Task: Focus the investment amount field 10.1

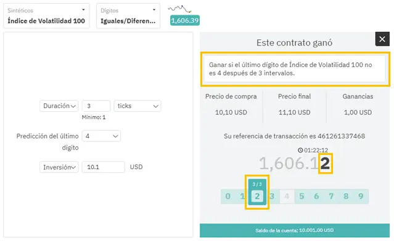Action: click(x=103, y=167)
